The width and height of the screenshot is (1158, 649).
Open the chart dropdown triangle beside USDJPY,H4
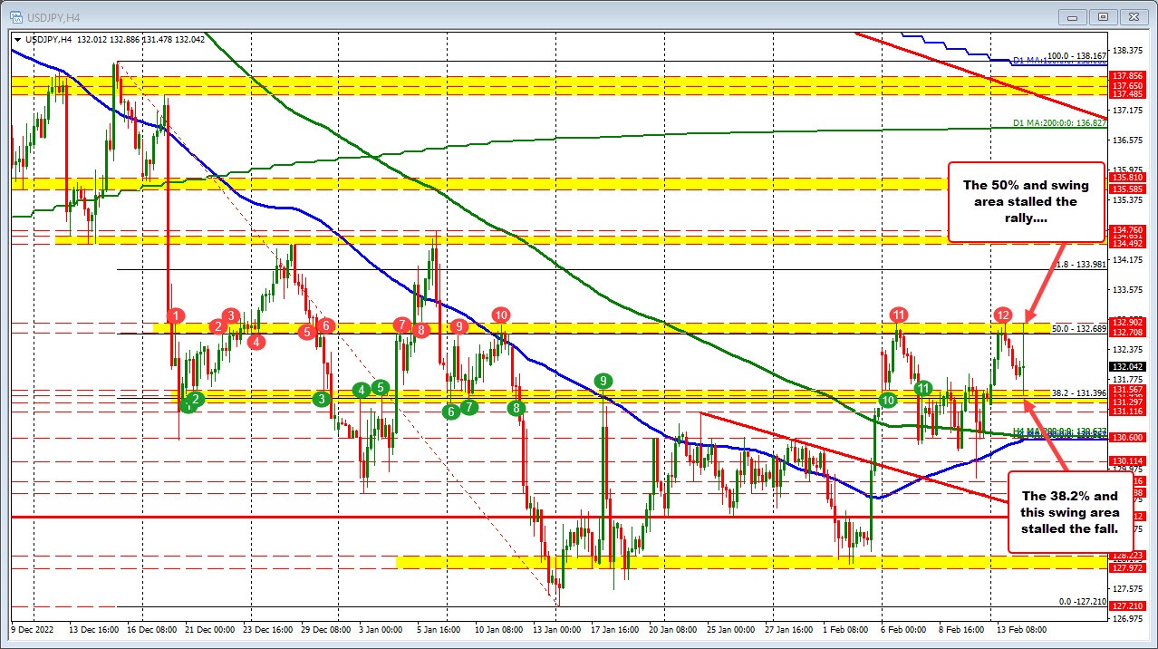pyautogui.click(x=17, y=40)
